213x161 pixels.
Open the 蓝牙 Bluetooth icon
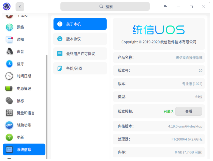point(9,64)
